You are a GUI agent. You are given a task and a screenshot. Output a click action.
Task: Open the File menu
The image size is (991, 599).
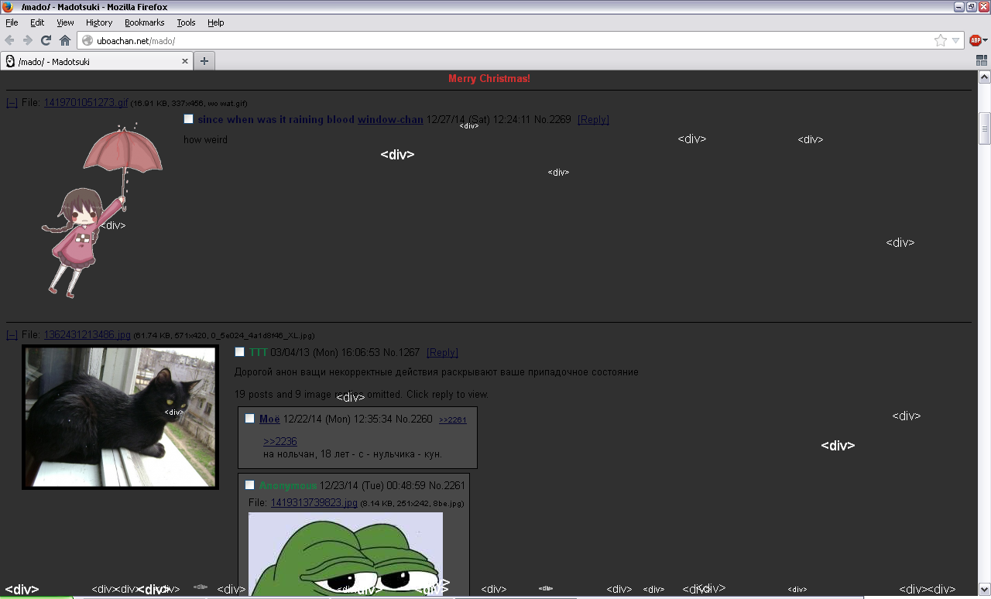12,22
